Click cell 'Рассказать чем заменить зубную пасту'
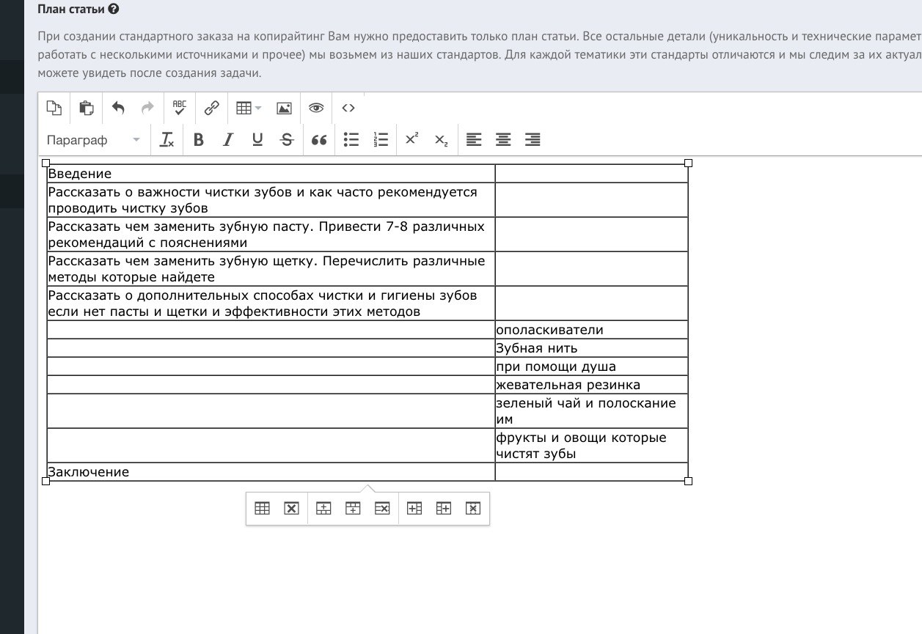Viewport: 922px width, 634px height. 271,235
